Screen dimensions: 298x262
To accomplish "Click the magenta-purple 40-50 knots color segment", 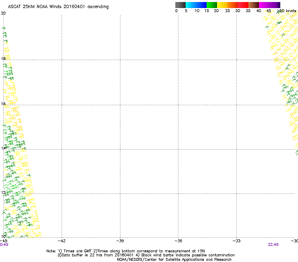I will click(x=269, y=5).
